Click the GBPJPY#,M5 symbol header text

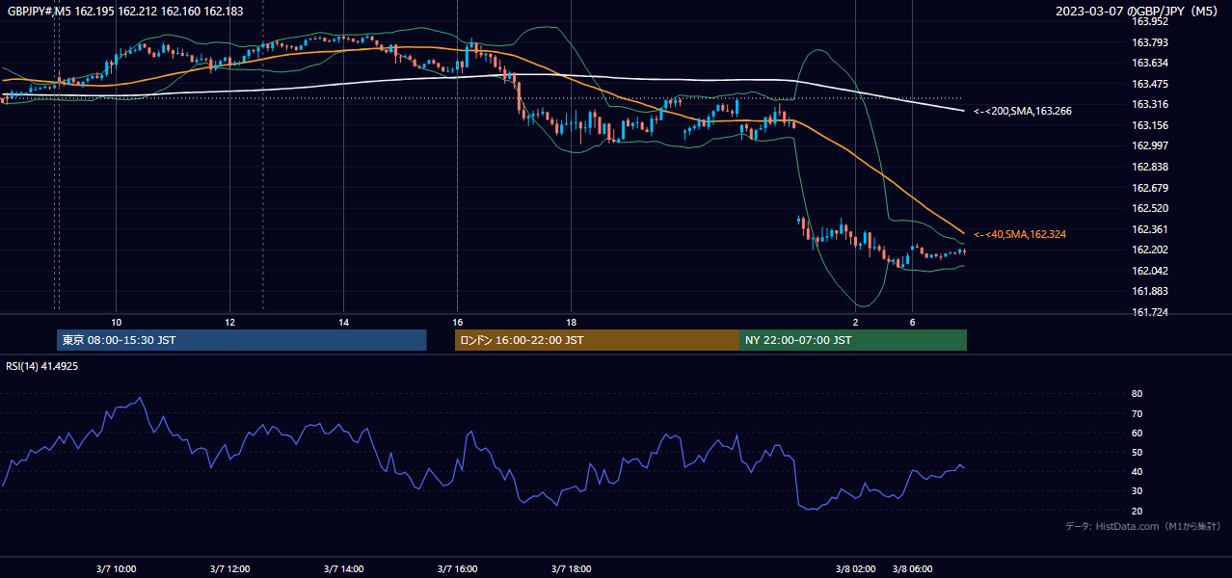(125, 11)
